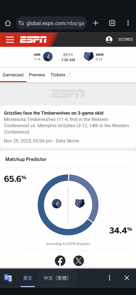Open translate bar three-dot options
136x295 pixels.
pos(110,278)
